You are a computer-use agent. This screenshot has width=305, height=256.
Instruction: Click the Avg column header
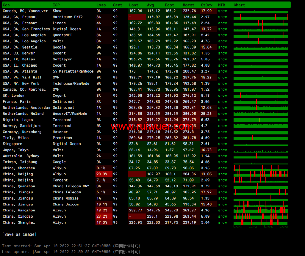151,5
